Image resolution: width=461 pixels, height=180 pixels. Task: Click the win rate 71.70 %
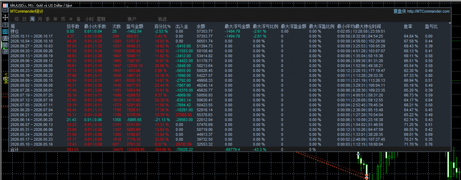pos(411,144)
